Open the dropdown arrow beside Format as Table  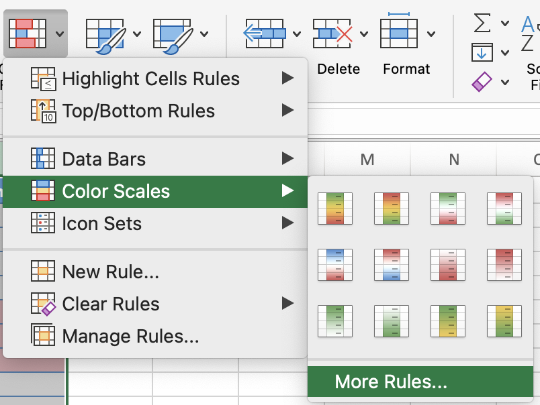tap(138, 34)
